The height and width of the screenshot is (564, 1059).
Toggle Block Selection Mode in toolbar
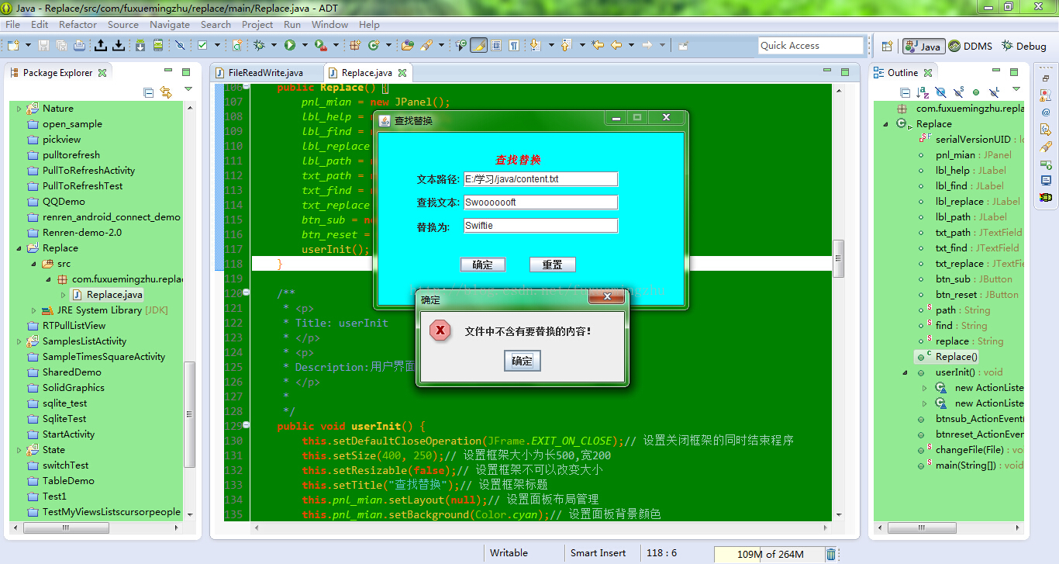coord(496,45)
